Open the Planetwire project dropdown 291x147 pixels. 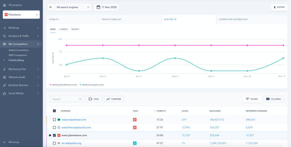tap(21, 14)
